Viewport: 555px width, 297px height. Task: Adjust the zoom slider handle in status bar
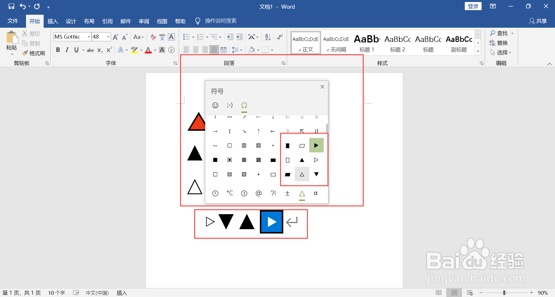click(x=504, y=293)
